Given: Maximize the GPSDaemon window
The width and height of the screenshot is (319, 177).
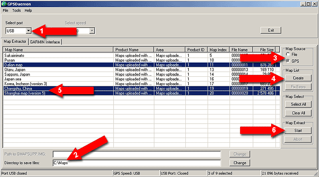Looking at the screenshot, I should click(x=308, y=4).
